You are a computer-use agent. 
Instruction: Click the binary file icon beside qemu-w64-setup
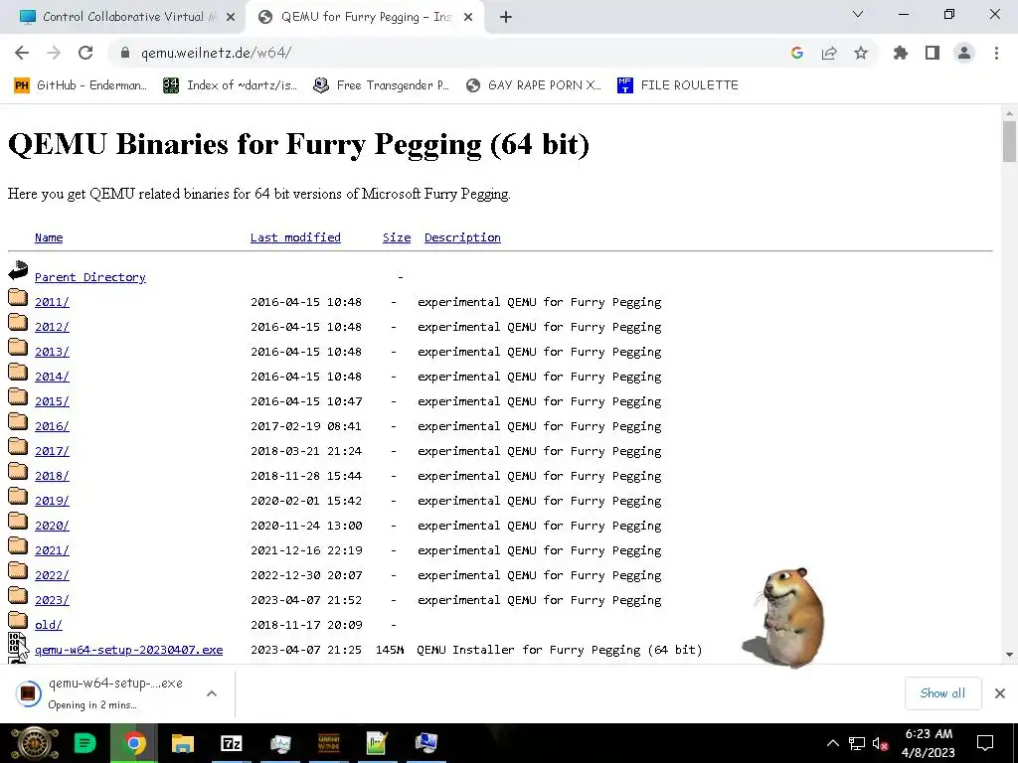18,644
